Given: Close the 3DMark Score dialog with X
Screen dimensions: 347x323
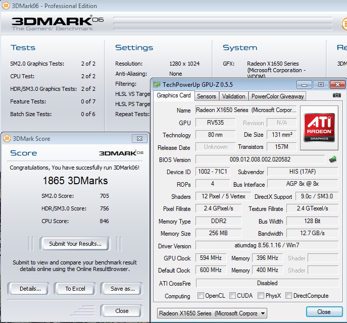Looking at the screenshot, I should (x=139, y=139).
